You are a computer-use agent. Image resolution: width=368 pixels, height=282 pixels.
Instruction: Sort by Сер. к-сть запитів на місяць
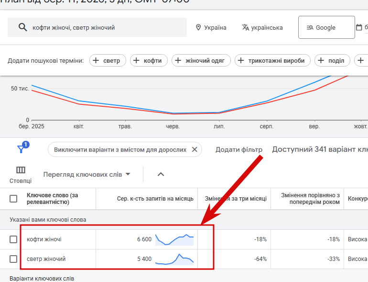155,199
